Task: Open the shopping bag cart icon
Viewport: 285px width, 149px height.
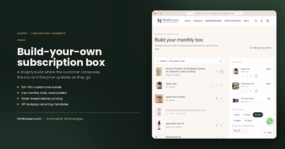Action: (x=268, y=21)
